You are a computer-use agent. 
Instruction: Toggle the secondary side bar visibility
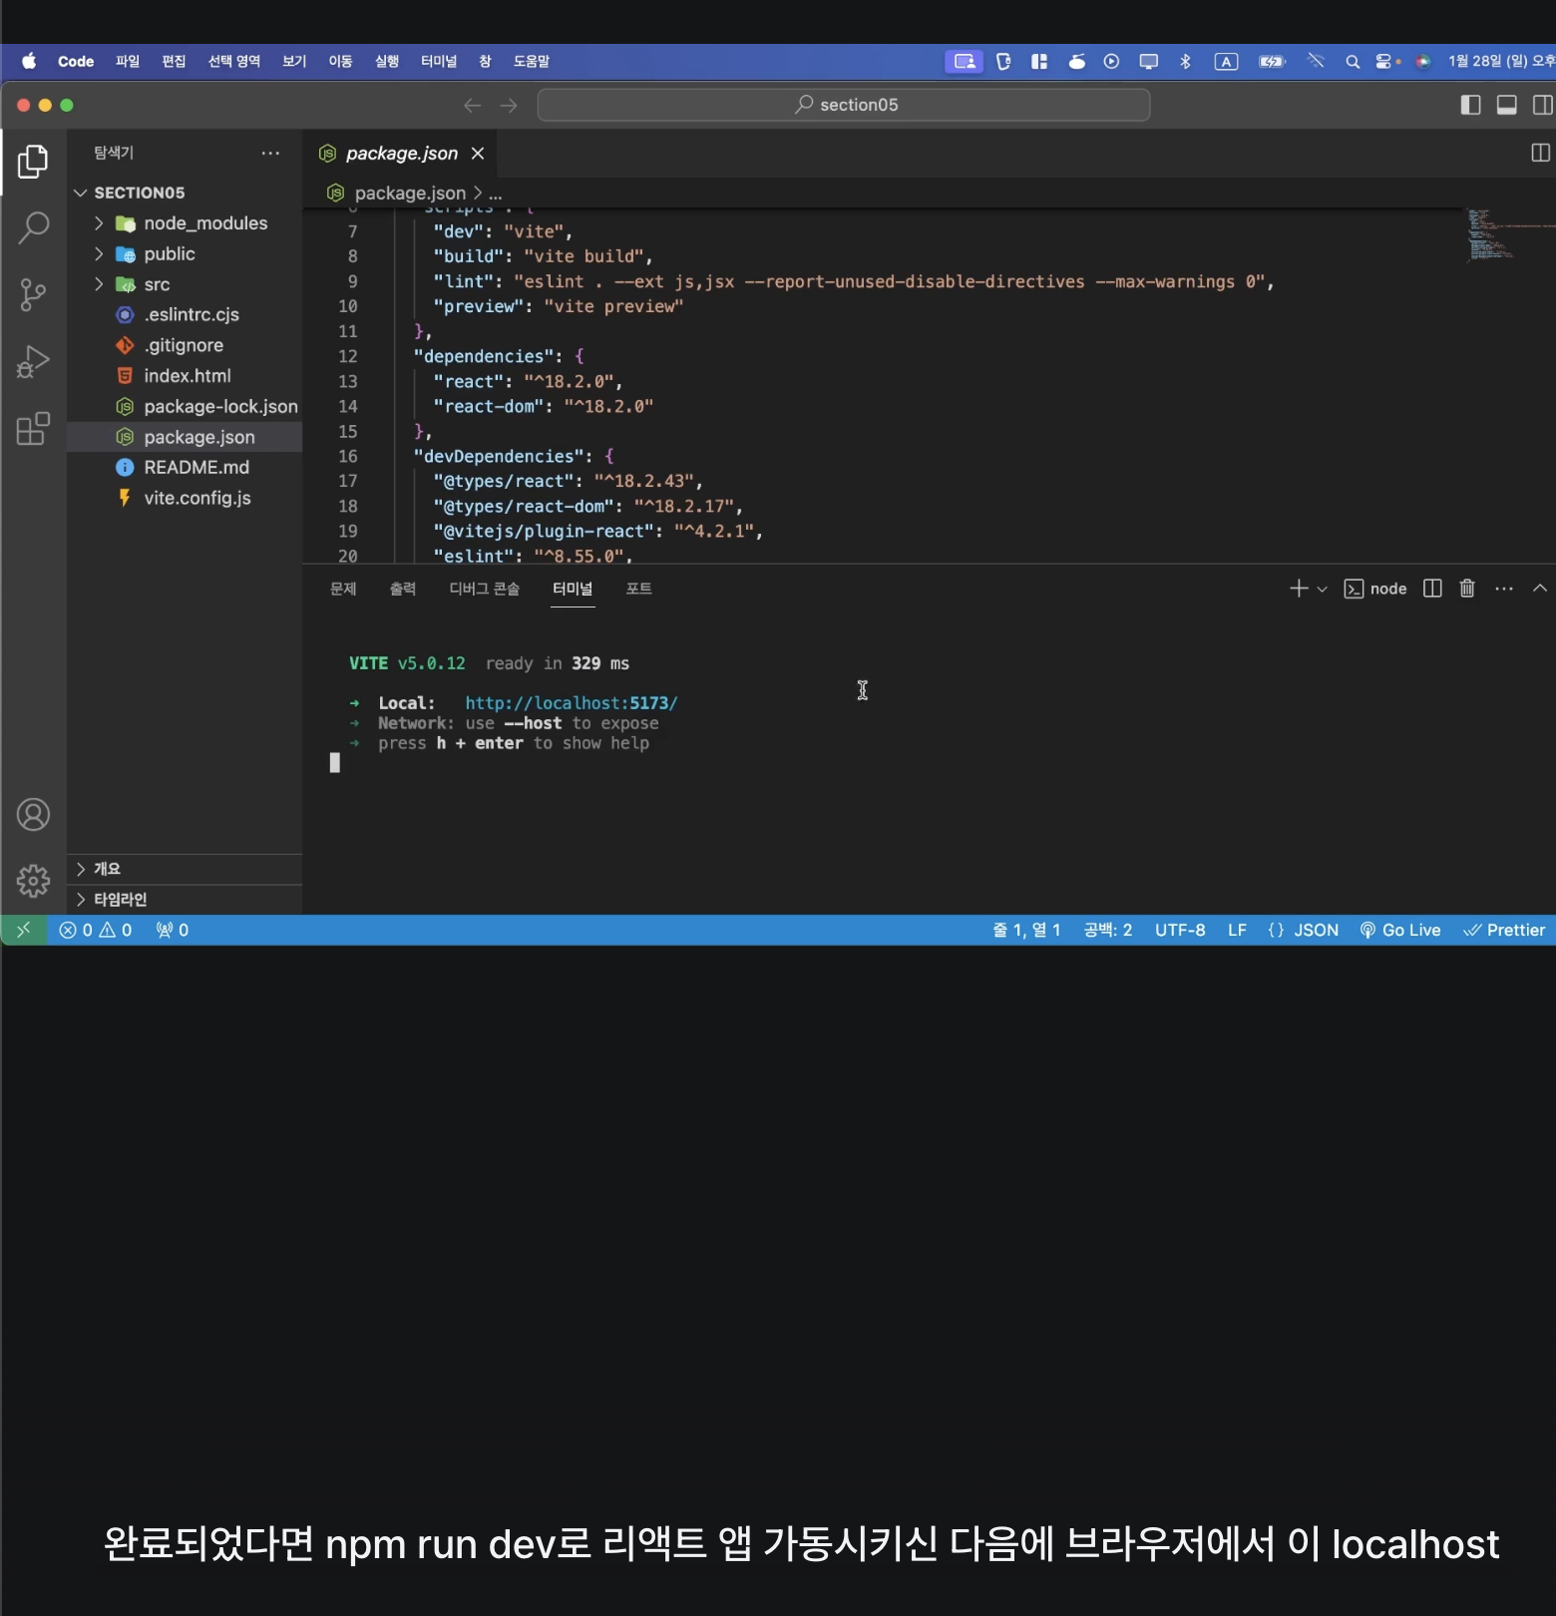[1543, 106]
